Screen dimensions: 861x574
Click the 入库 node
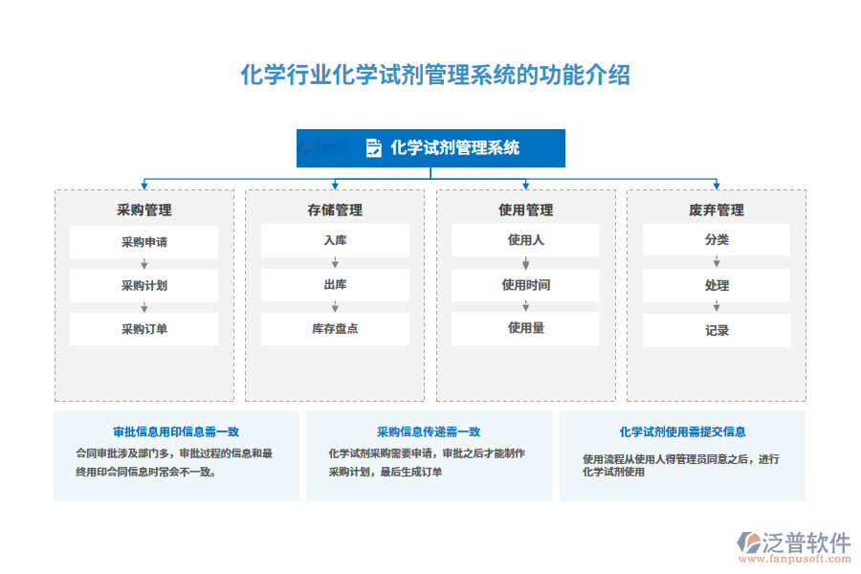[x=335, y=241]
